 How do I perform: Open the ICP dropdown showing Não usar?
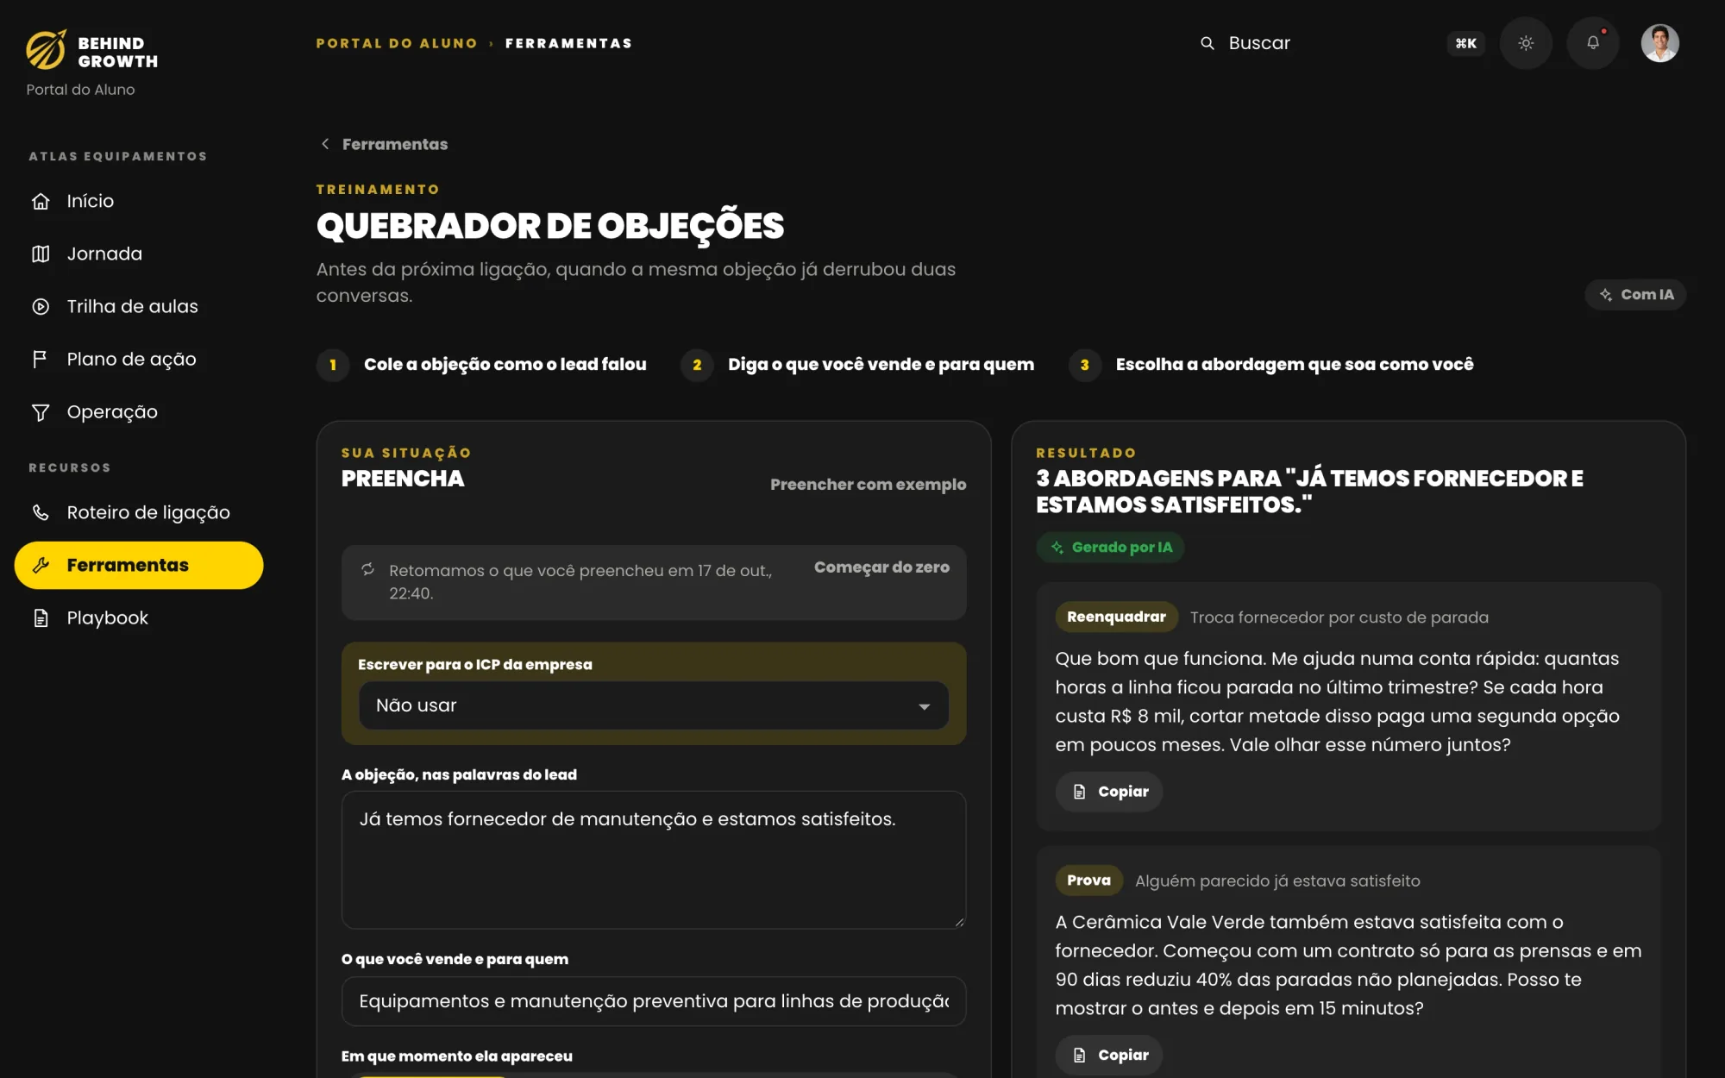click(x=654, y=705)
